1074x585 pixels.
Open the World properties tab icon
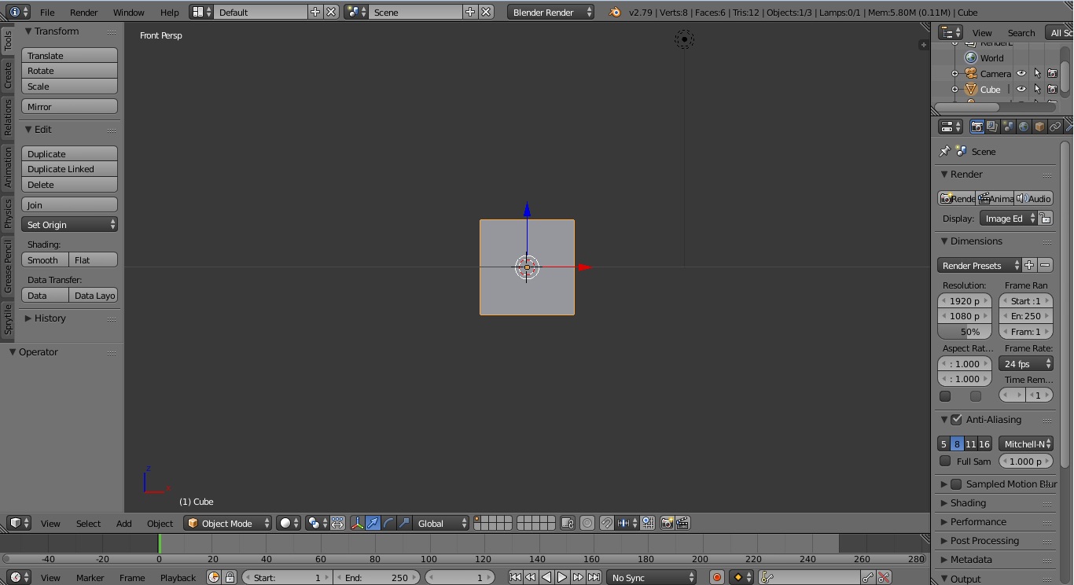(1024, 127)
